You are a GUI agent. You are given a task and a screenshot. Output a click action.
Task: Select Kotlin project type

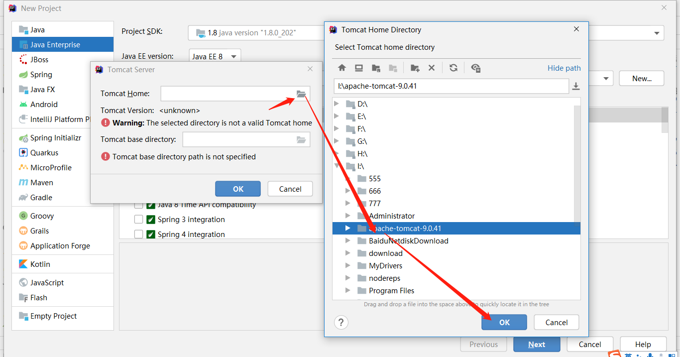pyautogui.click(x=63, y=264)
